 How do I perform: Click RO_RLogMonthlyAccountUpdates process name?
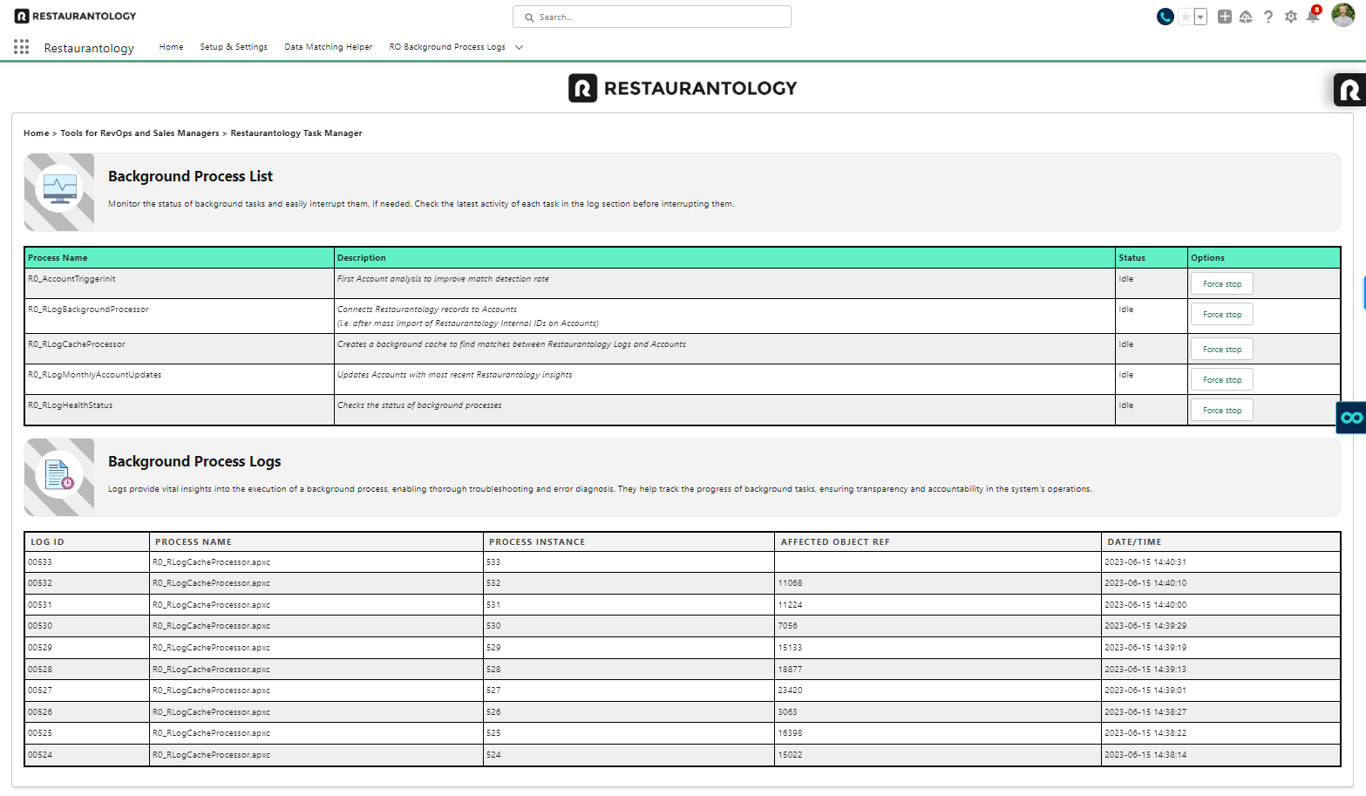[94, 375]
